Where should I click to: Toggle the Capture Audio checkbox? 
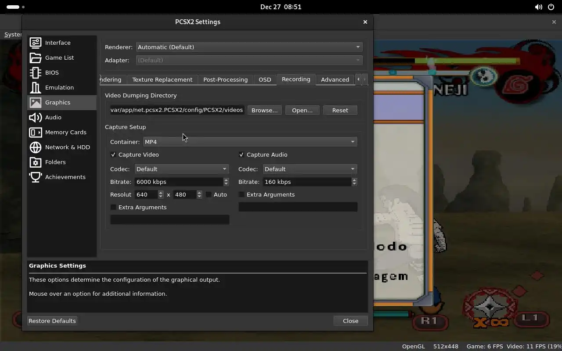pos(241,154)
